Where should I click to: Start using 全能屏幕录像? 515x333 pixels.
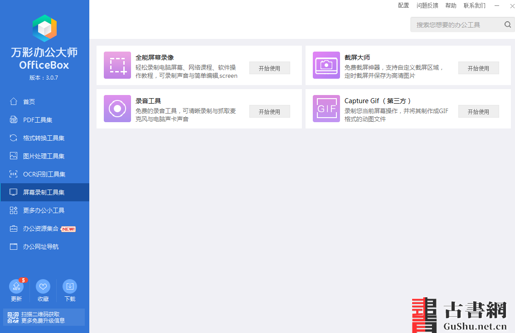coord(269,68)
